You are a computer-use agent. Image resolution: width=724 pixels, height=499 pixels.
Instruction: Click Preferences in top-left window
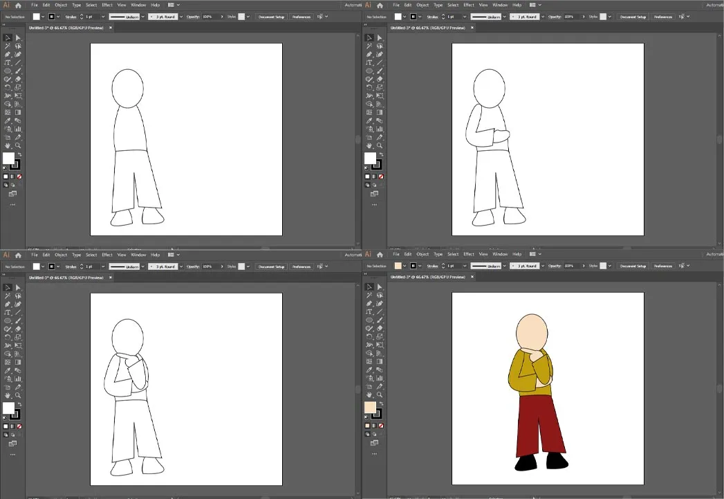pos(301,17)
